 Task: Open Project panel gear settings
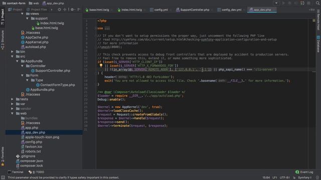(72, 9)
